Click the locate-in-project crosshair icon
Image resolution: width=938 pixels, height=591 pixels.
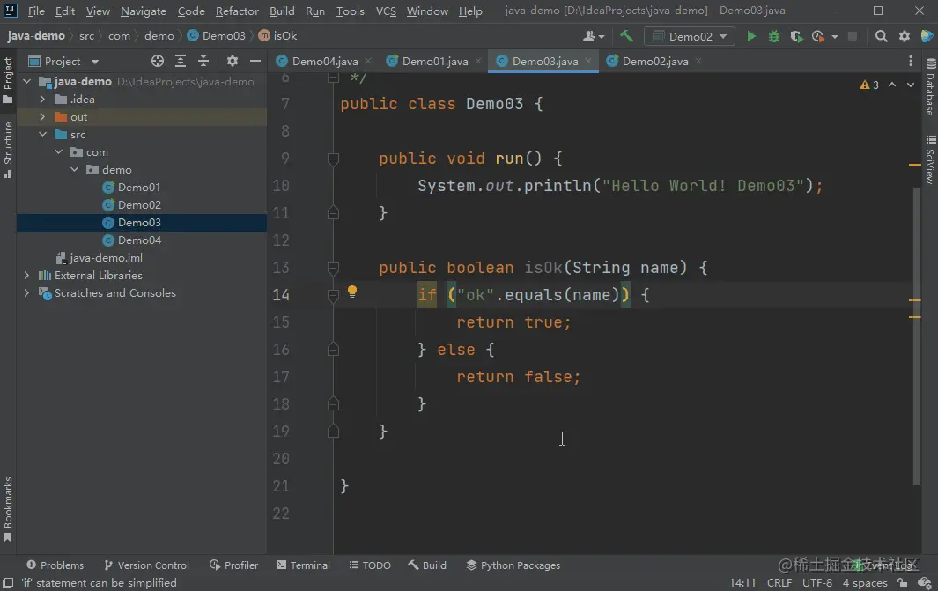pyautogui.click(x=158, y=61)
